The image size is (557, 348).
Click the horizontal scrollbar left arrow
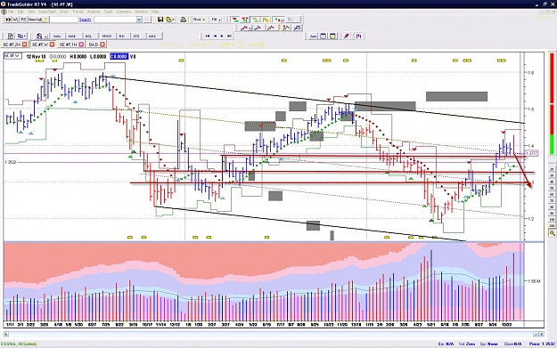5,334
